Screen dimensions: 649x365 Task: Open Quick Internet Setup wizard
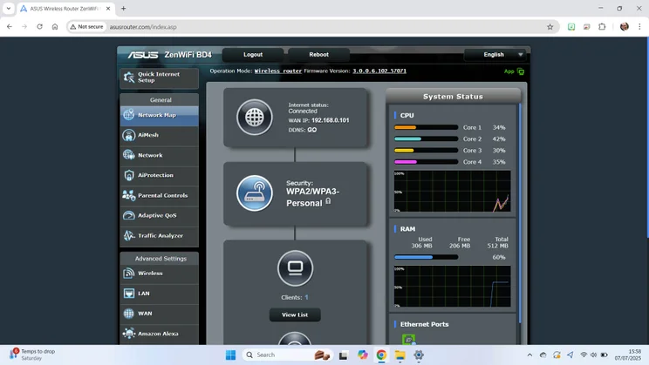[159, 78]
